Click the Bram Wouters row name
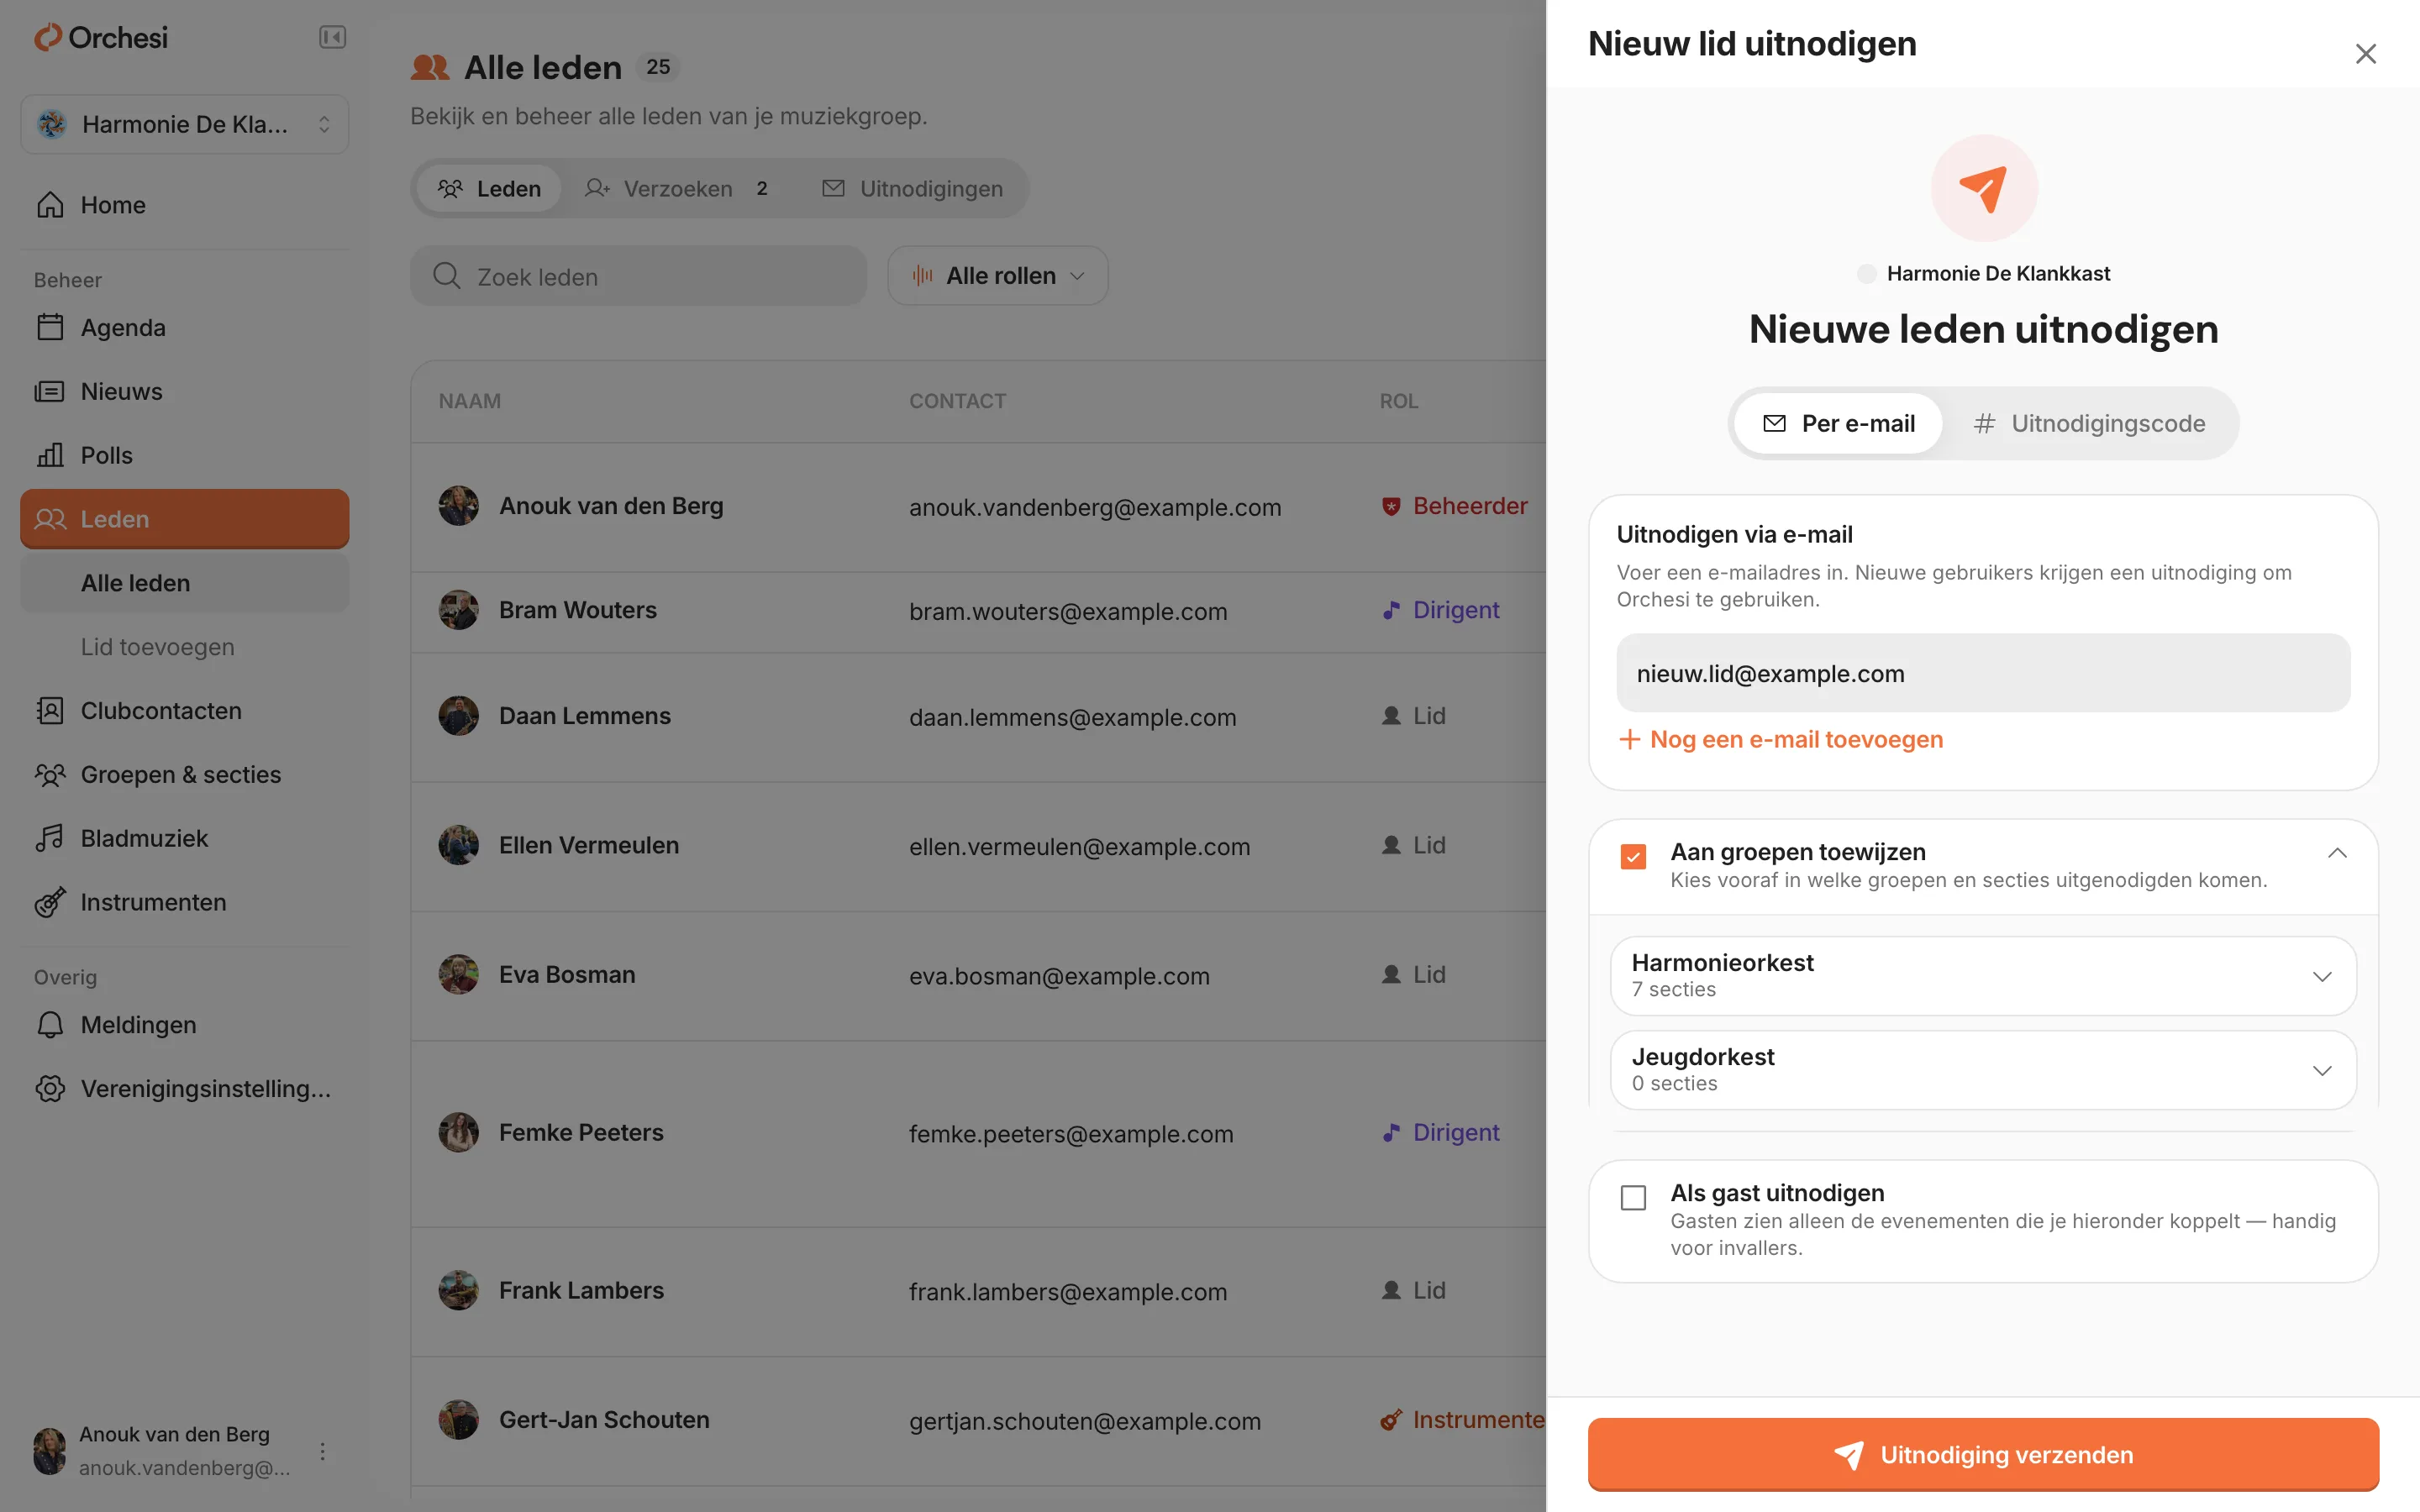 pyautogui.click(x=578, y=610)
